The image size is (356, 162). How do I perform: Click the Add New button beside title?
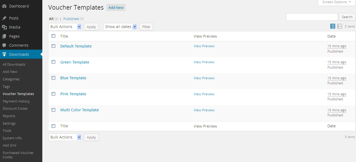click(116, 7)
